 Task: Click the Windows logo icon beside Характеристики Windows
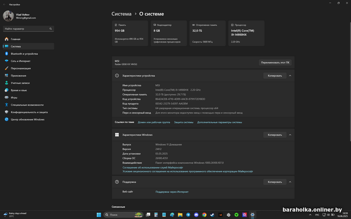click(117, 135)
